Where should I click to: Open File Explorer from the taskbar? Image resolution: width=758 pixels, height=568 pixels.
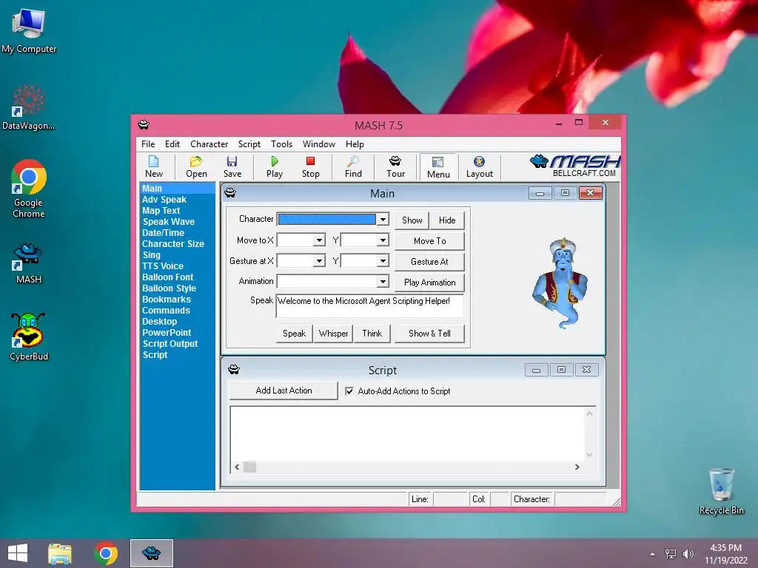click(x=60, y=553)
